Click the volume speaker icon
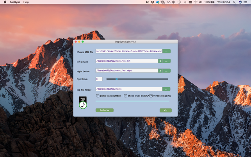The width and height of the screenshot is (251, 157). 200,2
